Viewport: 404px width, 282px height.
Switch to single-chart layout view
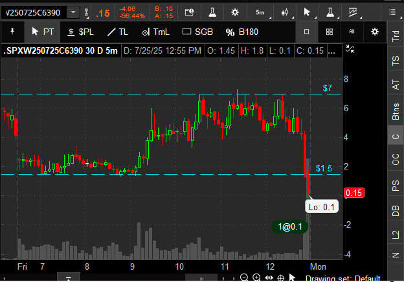(307, 32)
